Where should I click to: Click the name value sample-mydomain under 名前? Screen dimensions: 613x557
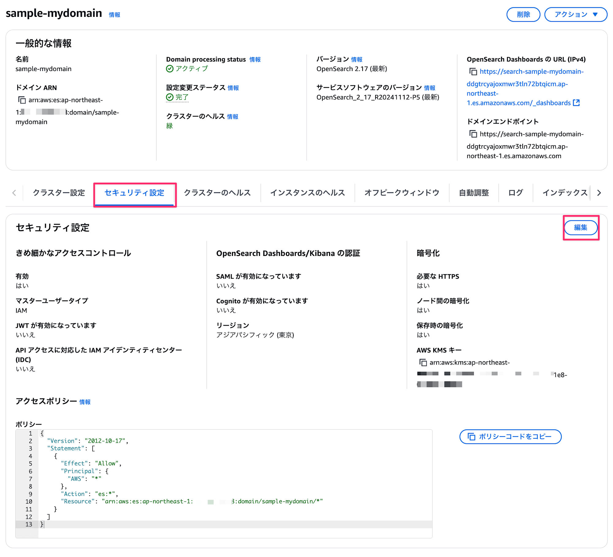click(44, 69)
